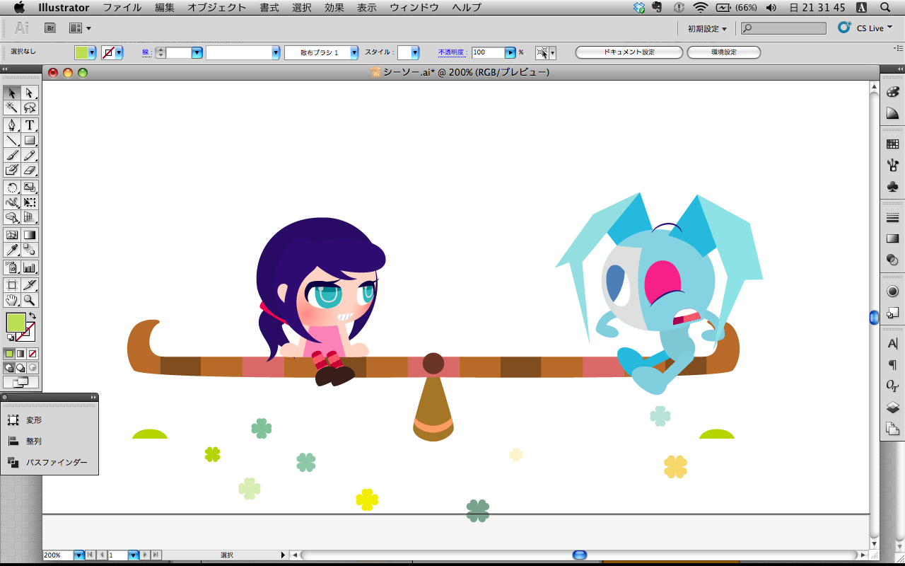
Task: Open Adobe Bridge with the Br icon
Action: coord(50,28)
